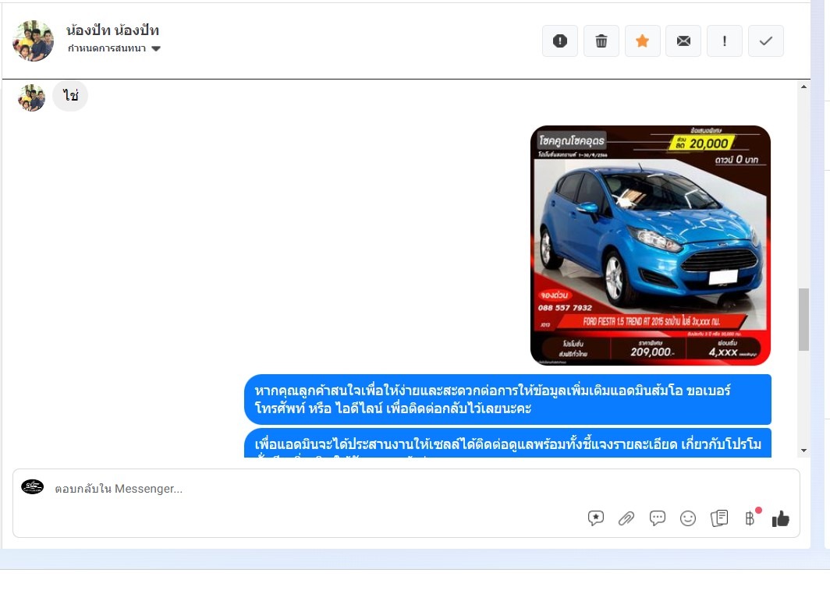
Task: Mark as unread envelope icon
Action: (683, 41)
